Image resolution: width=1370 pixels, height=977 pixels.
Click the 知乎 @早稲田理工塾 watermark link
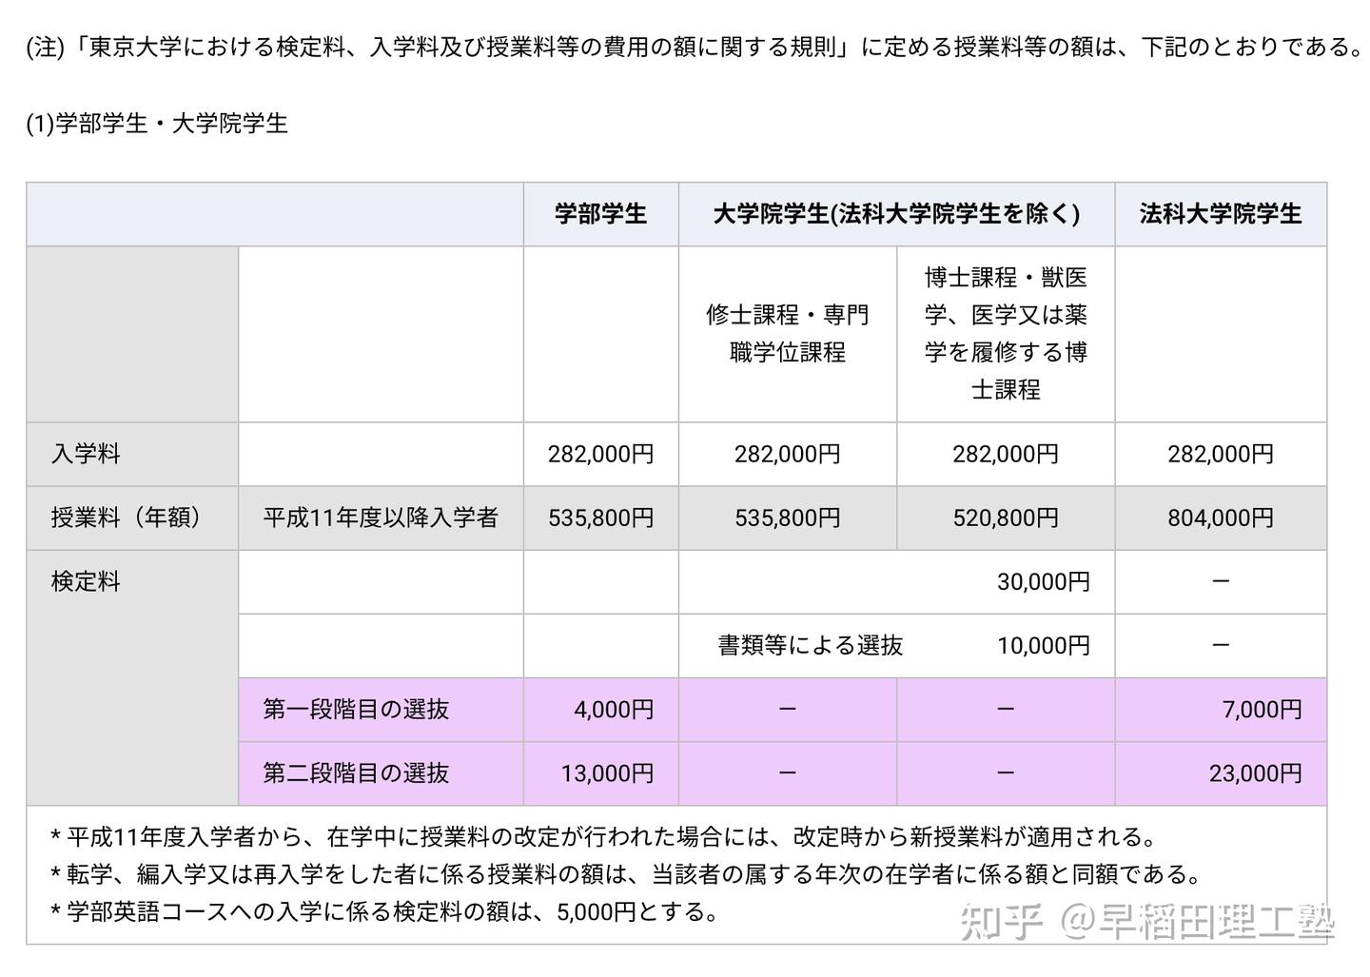point(1142,920)
